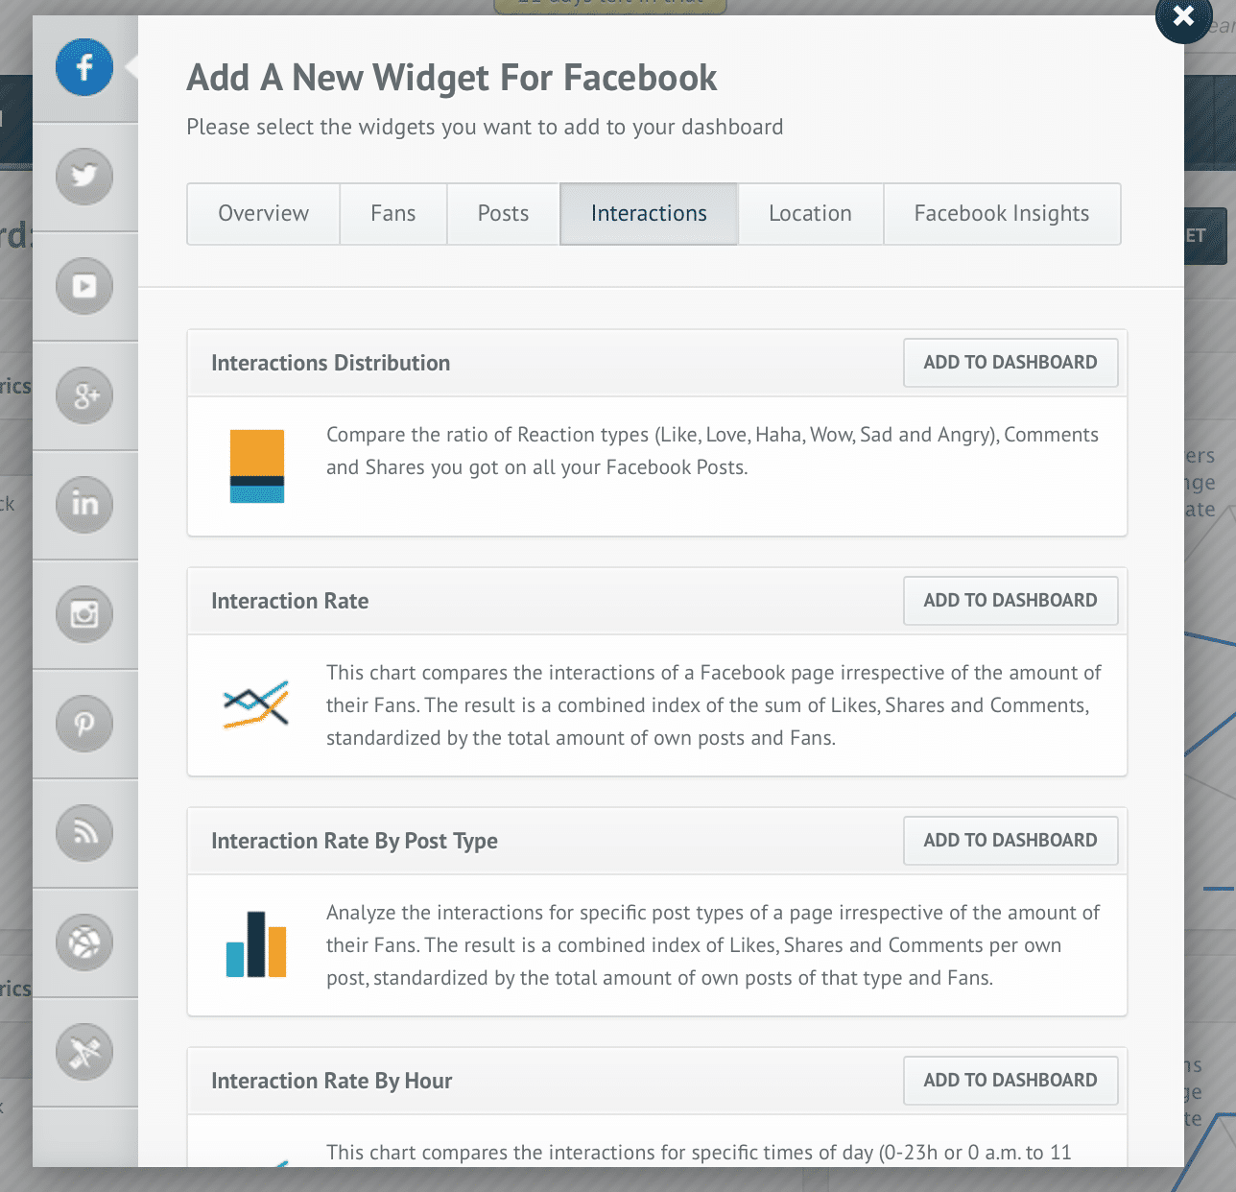Open the Fans tab
Viewport: 1236px width, 1192px height.
point(393,214)
